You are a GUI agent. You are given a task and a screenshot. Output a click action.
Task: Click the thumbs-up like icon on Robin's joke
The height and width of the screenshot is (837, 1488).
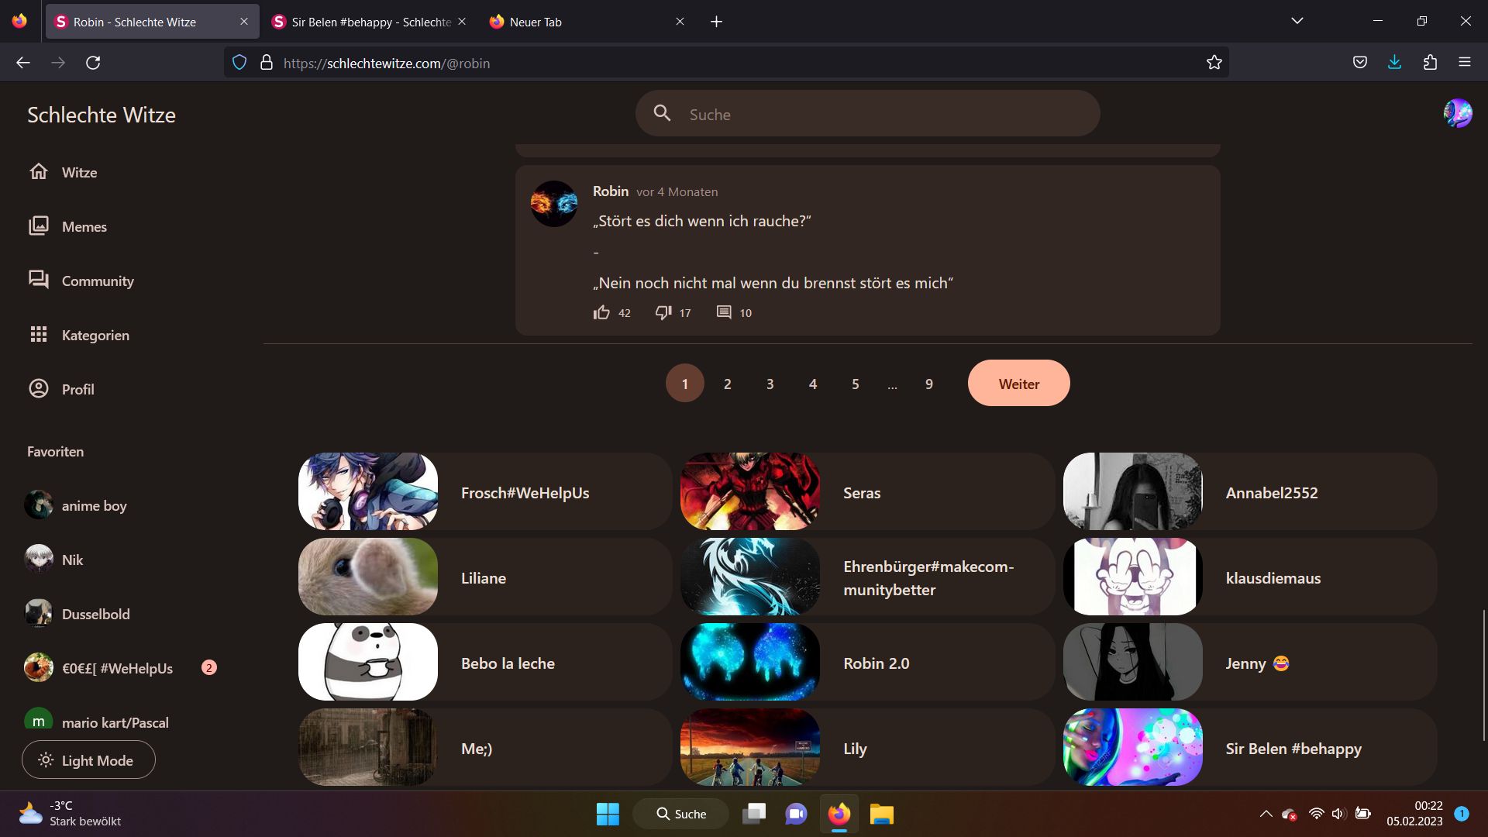pyautogui.click(x=601, y=312)
